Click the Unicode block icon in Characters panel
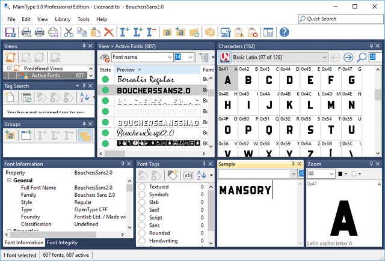Viewport: 385px width, 261px height. tap(224, 58)
